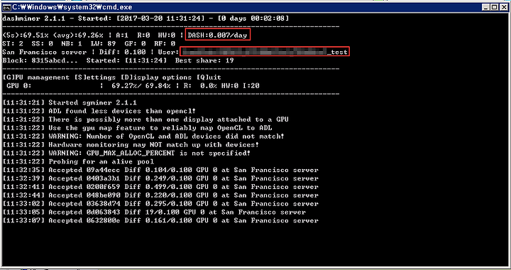Click the San Francisco server status text

(45, 52)
